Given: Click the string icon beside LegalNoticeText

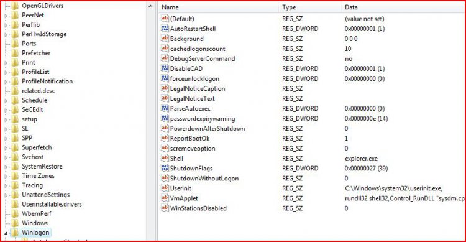Looking at the screenshot, I should tap(165, 98).
